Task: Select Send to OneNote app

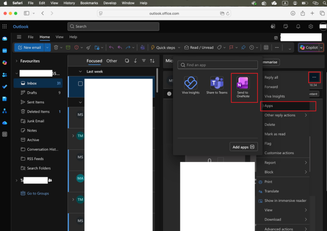Action: coord(243,87)
